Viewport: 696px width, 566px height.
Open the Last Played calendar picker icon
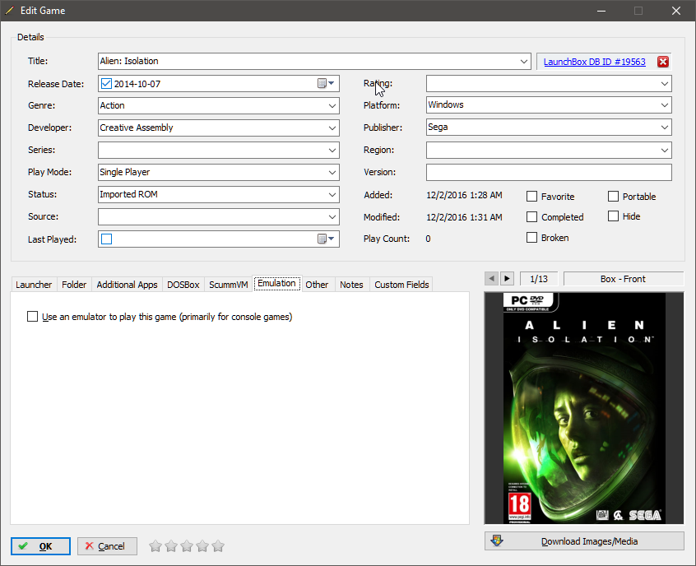point(326,239)
